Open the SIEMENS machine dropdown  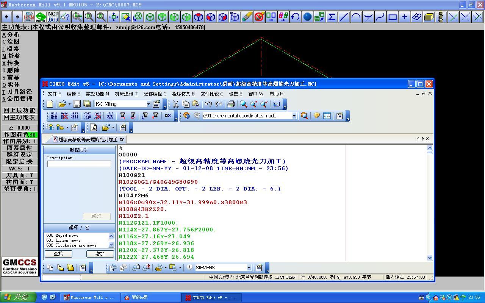(249, 267)
